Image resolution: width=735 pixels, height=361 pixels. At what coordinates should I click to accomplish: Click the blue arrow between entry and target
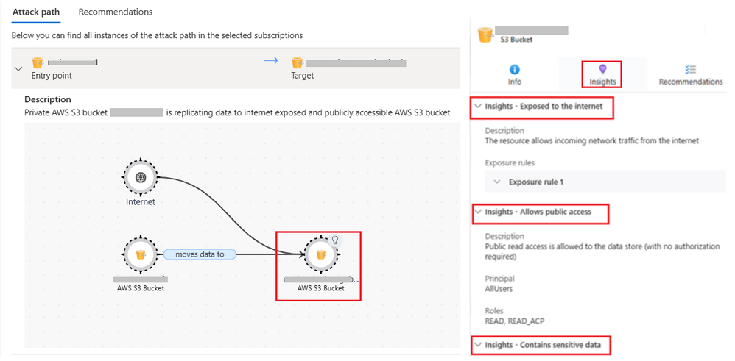[271, 60]
